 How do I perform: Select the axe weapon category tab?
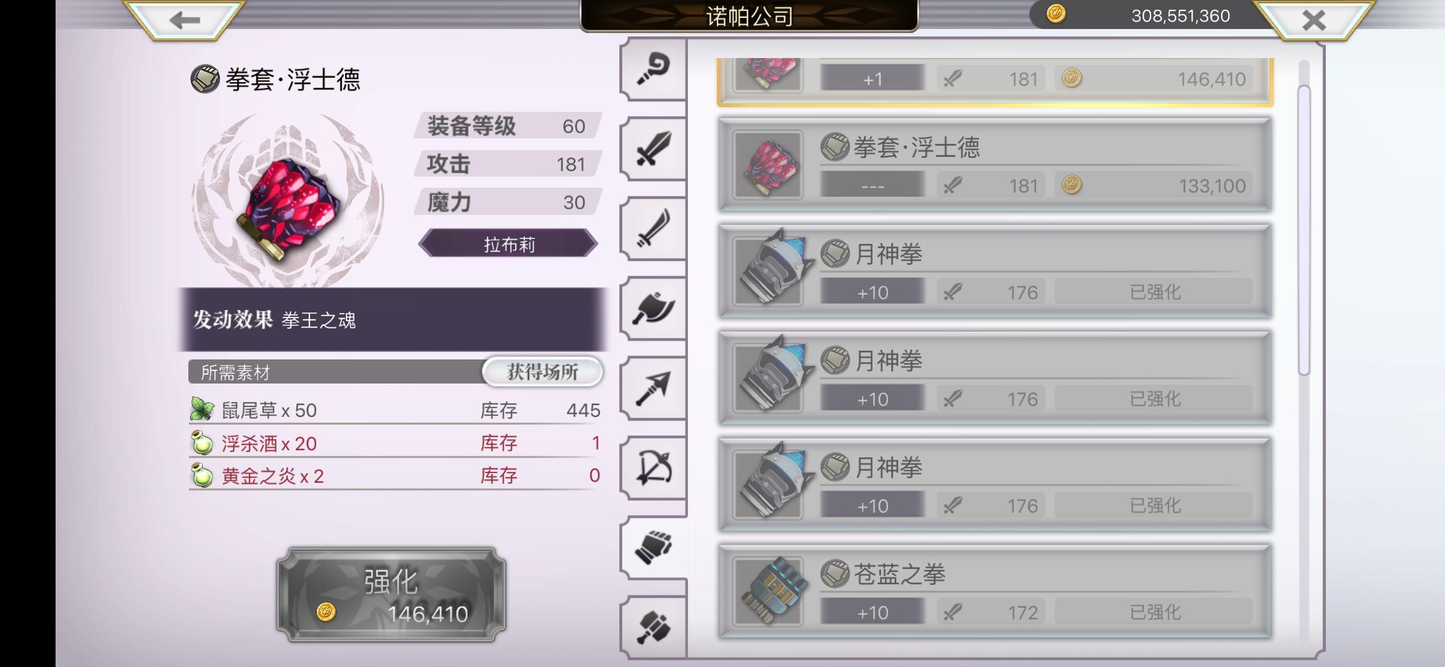coord(653,308)
